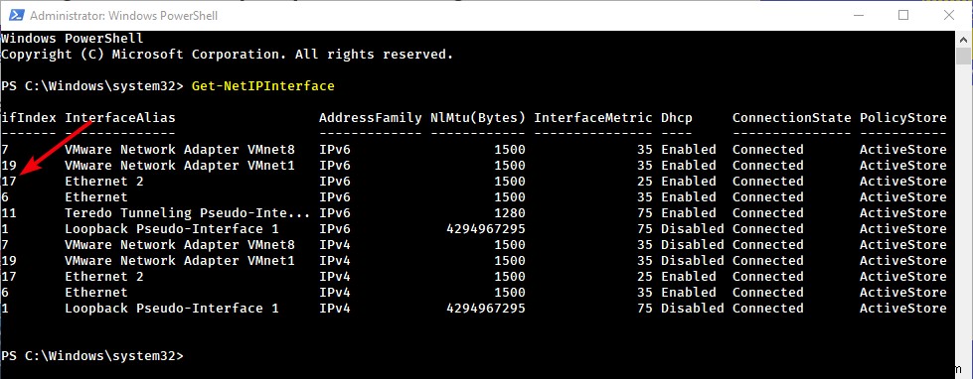The height and width of the screenshot is (379, 973).
Task: Click the InterfaceAlias column header
Action: [x=120, y=118]
